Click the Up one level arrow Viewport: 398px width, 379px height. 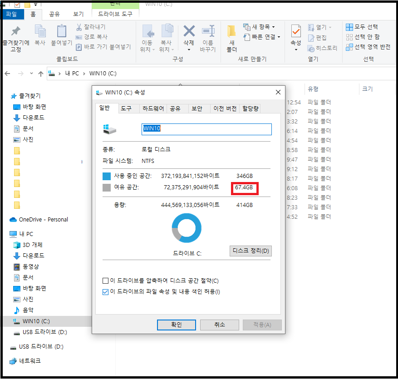tap(40, 74)
